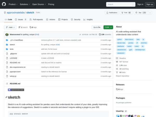This screenshot has width=156, height=117.
Task: Expand the Product menu
Action: click(13, 4)
